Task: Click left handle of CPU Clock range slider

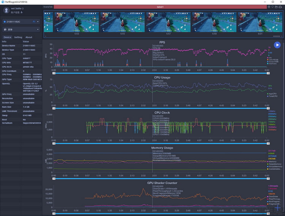Action: coord(54,144)
